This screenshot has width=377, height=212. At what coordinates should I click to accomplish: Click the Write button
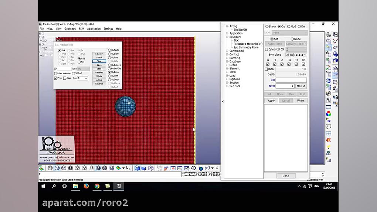[300, 101]
